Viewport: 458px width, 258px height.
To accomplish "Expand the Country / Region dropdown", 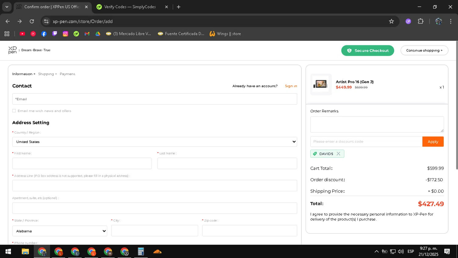I will click(154, 142).
